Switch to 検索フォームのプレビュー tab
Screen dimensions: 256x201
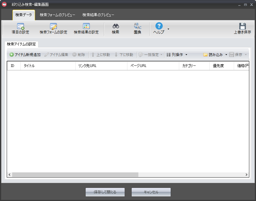[x=57, y=15]
